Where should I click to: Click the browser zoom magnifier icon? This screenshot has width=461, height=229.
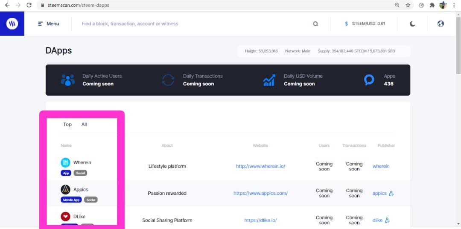pyautogui.click(x=397, y=5)
